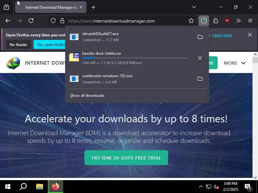
Task: Bookmark this page with star icon
Action: coord(191,21)
